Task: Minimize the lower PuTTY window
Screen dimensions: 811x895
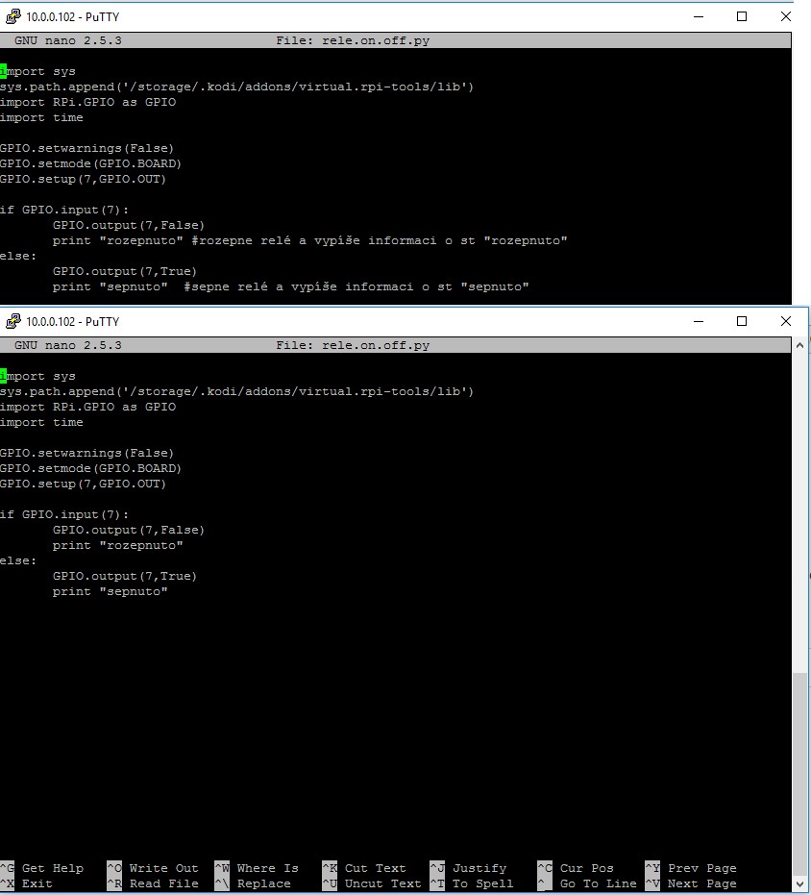Action: tap(698, 321)
